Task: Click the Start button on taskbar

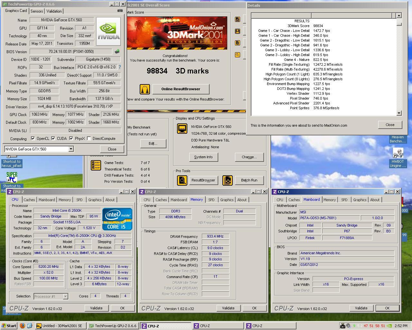Action: pyautogui.click(x=9, y=325)
